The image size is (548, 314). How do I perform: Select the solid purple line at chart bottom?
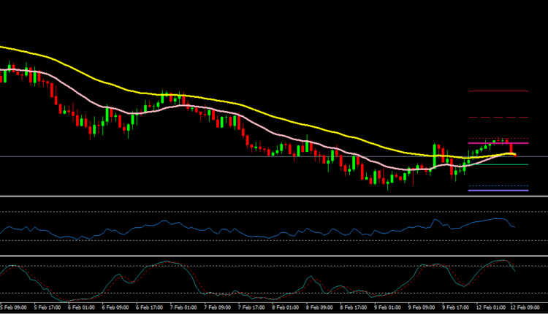(498, 191)
